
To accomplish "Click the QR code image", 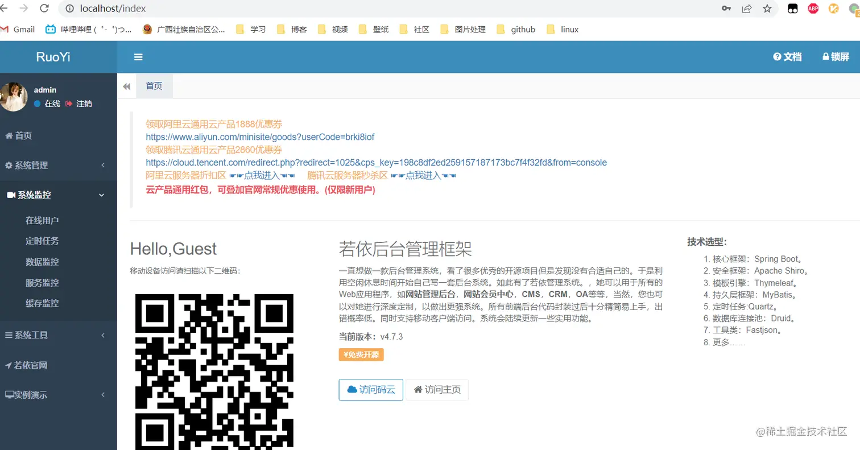I will tap(214, 372).
